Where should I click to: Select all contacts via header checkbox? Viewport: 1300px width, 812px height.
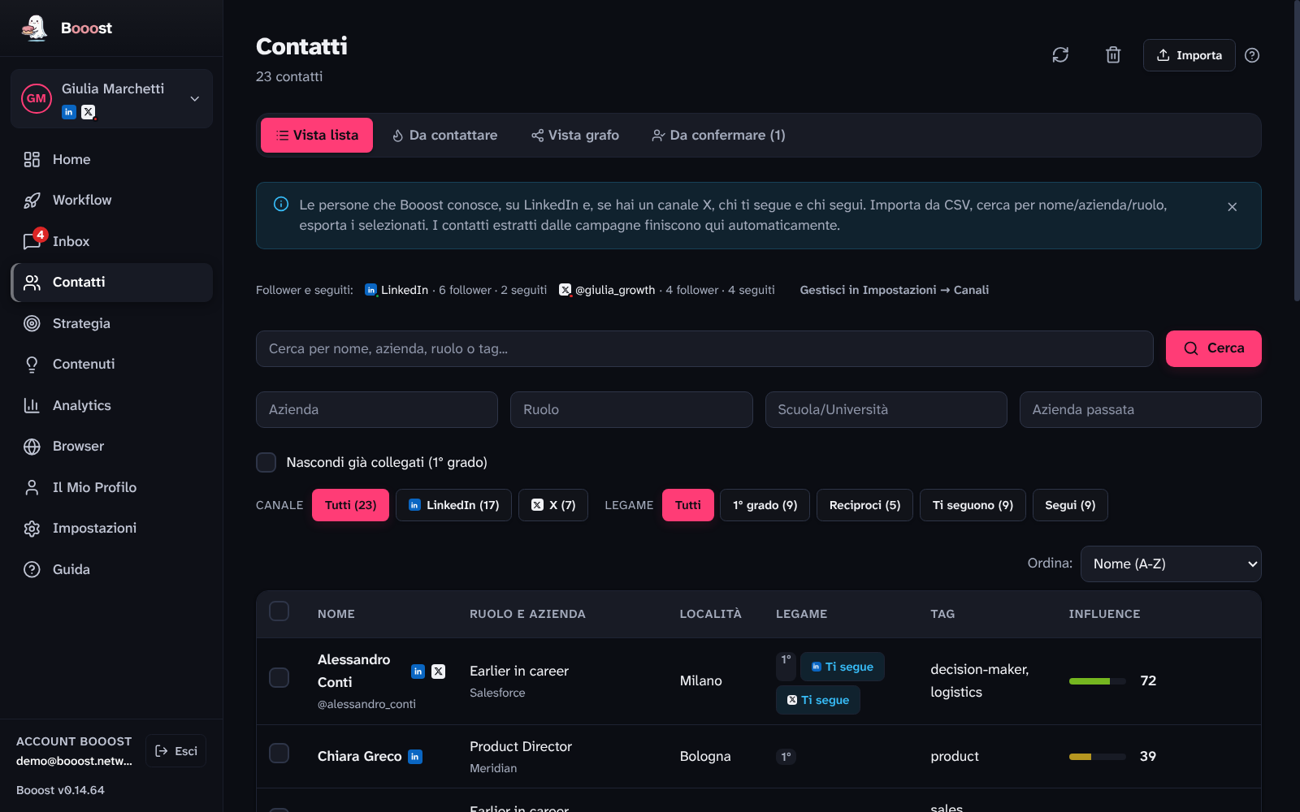pos(279,611)
